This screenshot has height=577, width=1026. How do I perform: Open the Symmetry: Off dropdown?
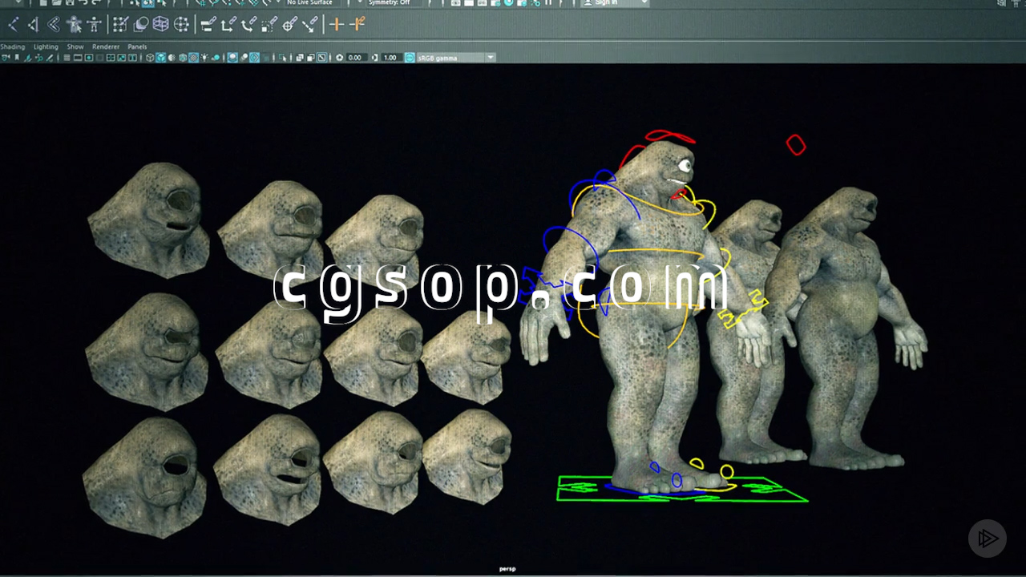coord(394,2)
